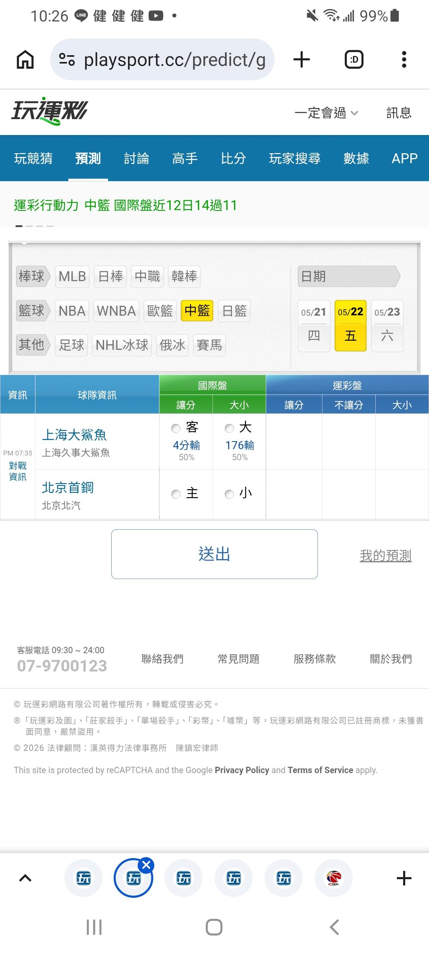Screen dimensions: 429x953
Task: Select 客 spread radio button
Action: point(176,428)
